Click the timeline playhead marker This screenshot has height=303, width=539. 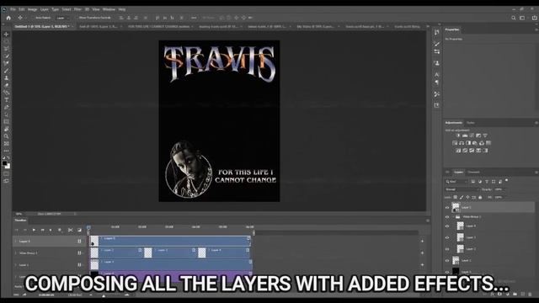coord(88,227)
